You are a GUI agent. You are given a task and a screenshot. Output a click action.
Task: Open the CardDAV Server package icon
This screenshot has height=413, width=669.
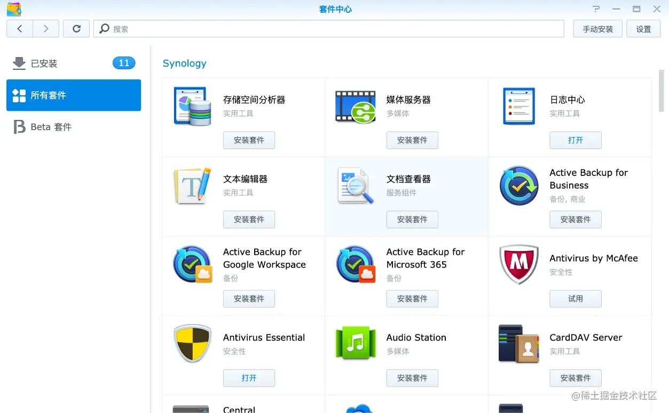tap(518, 344)
